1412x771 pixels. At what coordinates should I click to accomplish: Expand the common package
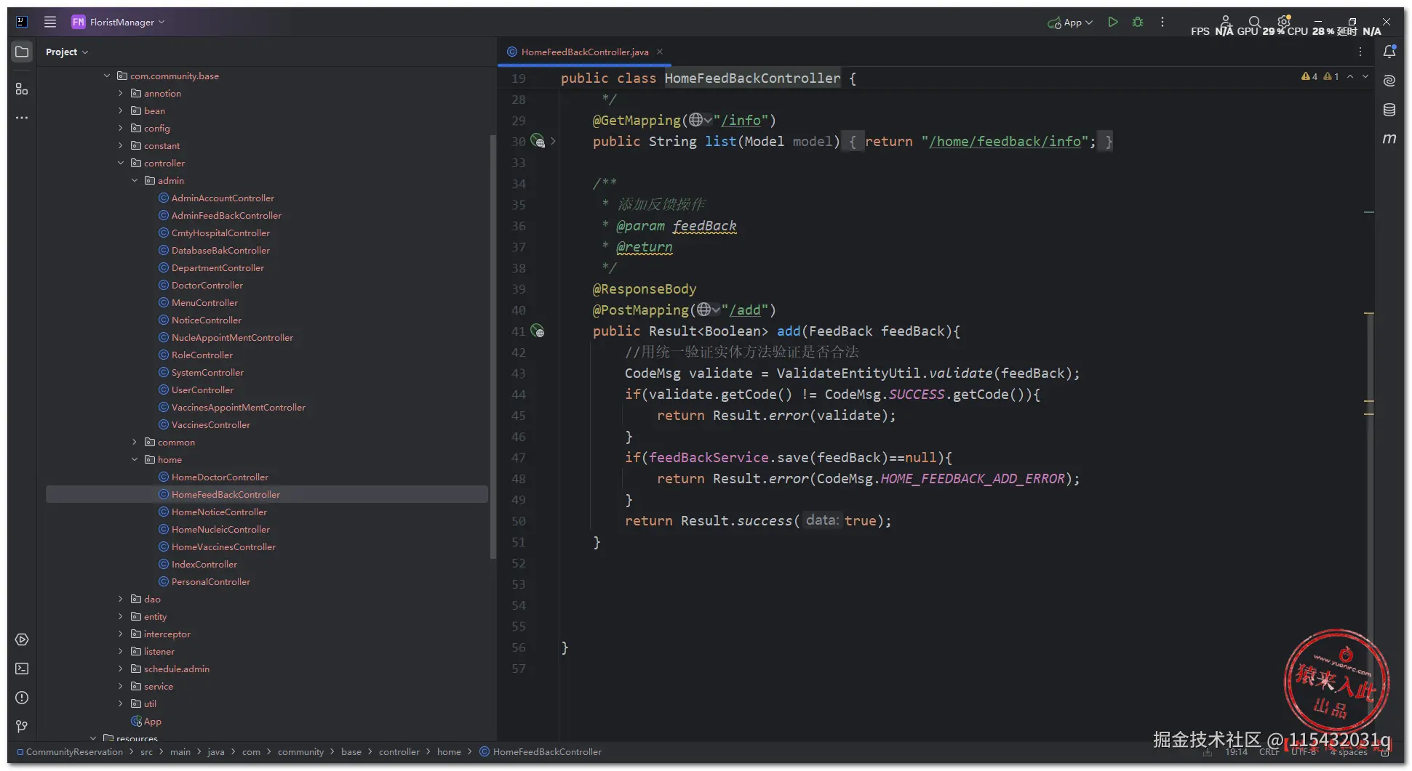pos(135,442)
